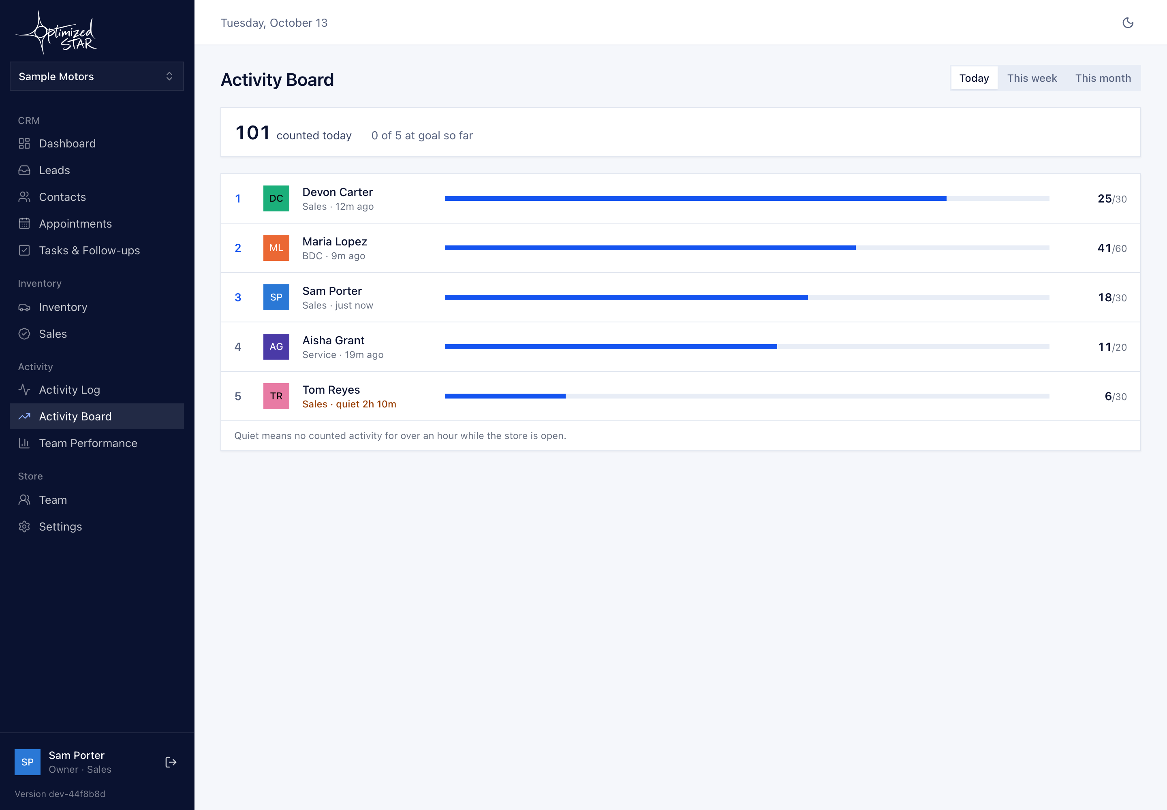Screen dimensions: 1167x810
Task: Click the AG avatar for Aisha Grant
Action: 276,347
